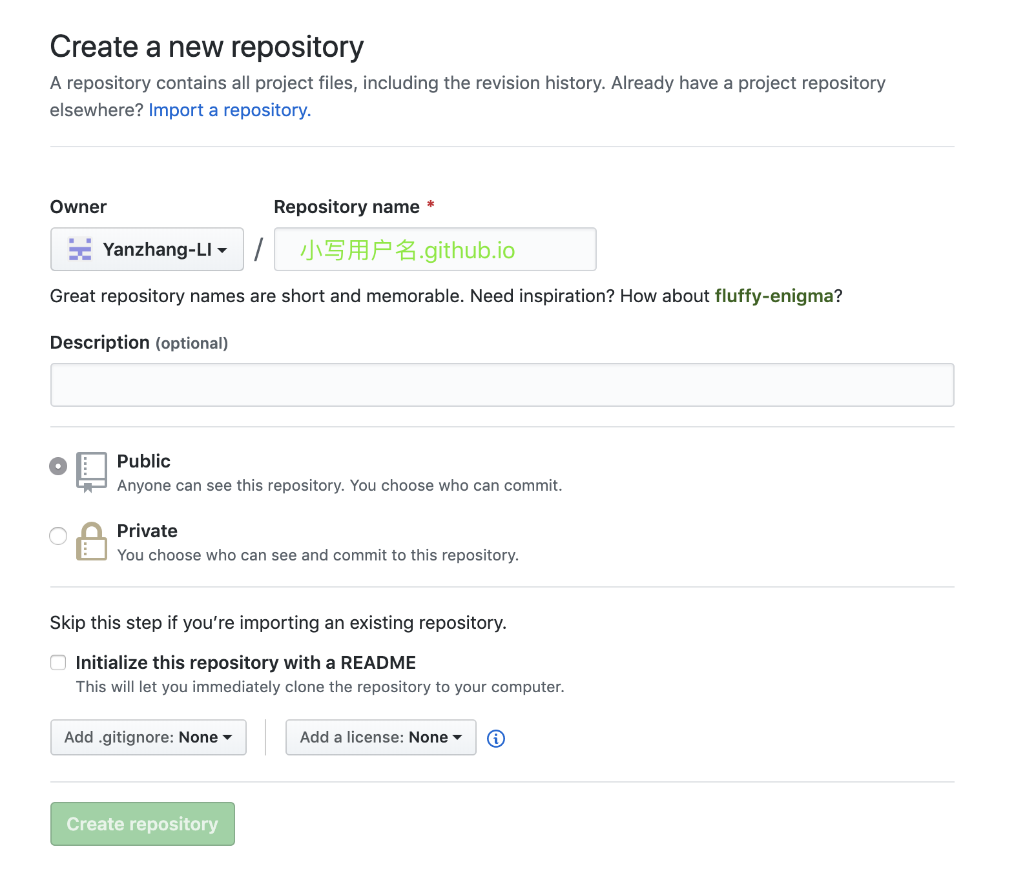Click the Private lock icon
The image size is (1014, 882).
click(91, 541)
